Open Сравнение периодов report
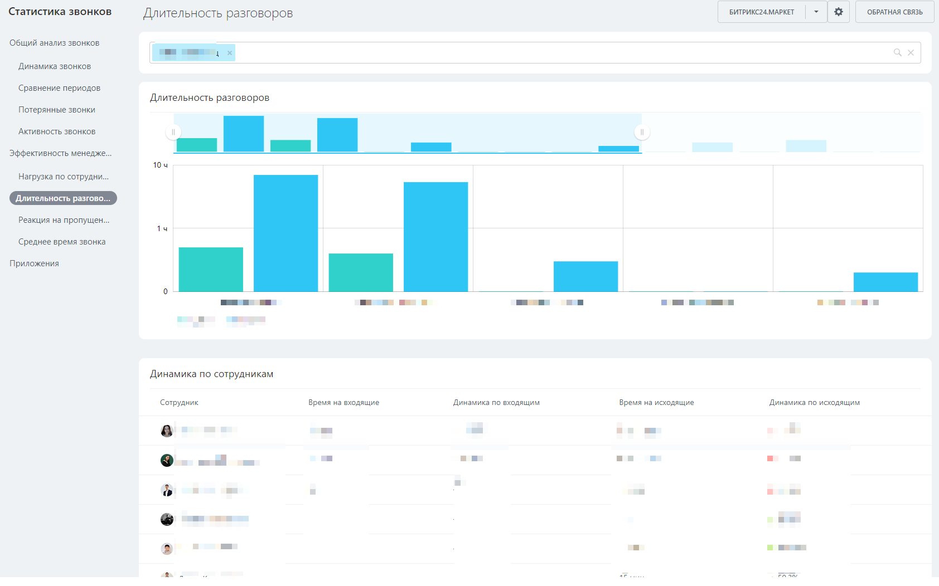This screenshot has width=939, height=586. click(59, 88)
